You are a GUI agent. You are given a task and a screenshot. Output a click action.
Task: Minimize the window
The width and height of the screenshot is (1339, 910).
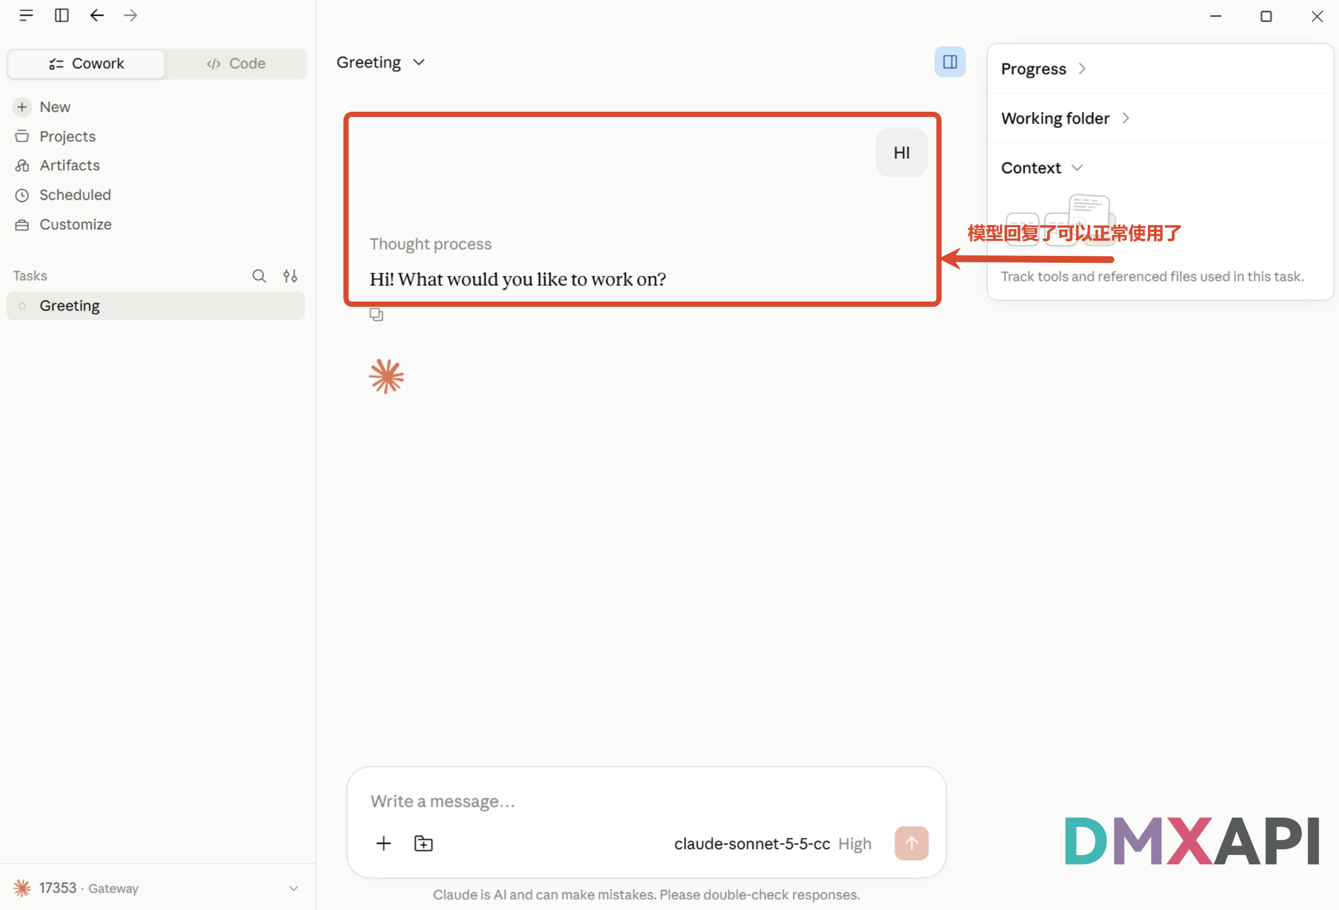1216,16
